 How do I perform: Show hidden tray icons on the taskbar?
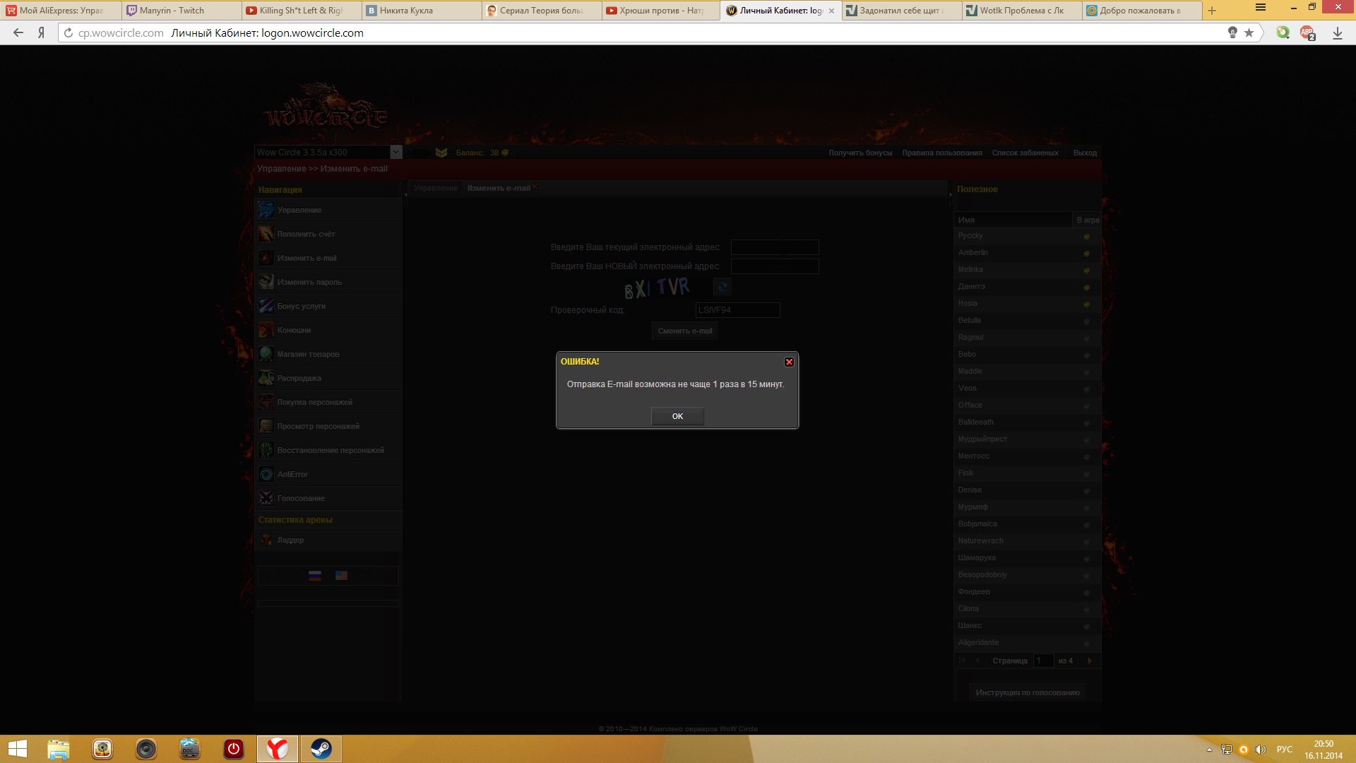tap(1209, 750)
